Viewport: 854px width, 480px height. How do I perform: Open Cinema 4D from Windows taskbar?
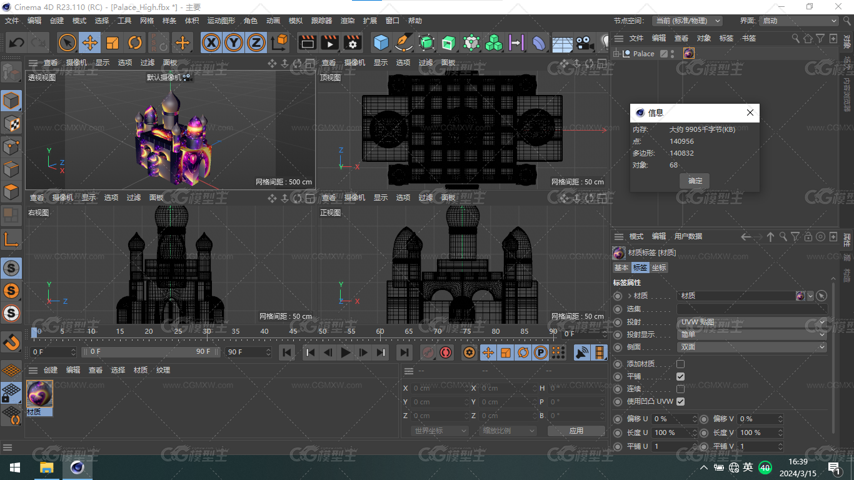[x=77, y=467]
